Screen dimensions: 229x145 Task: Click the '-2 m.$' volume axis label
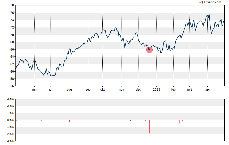click(10, 134)
